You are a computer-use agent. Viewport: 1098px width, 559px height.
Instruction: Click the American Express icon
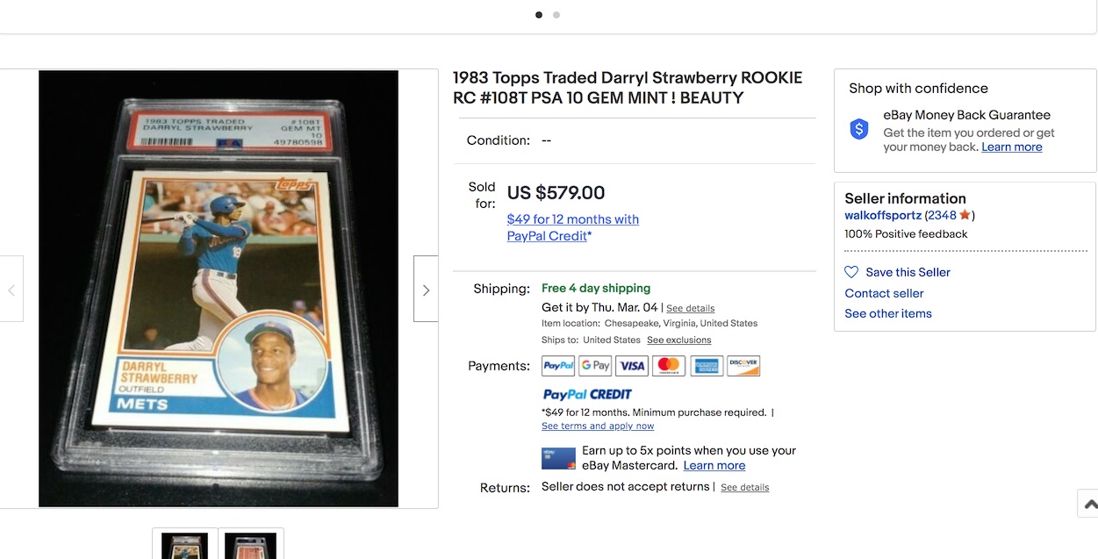[707, 366]
